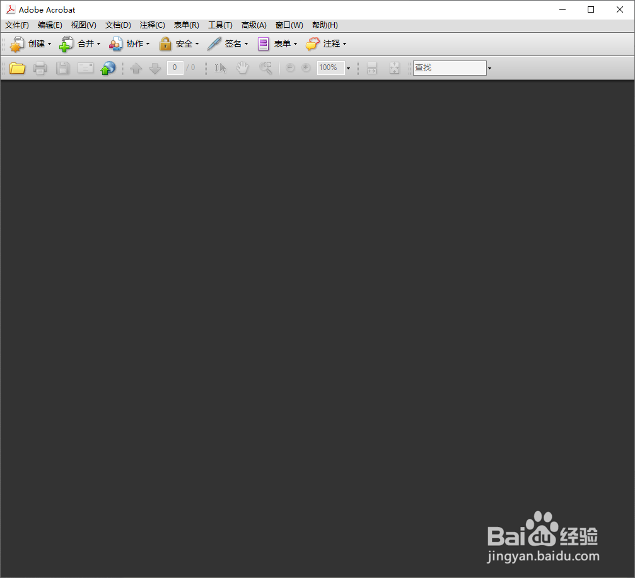Expand the 注释 toolbar dropdown arrow
The height and width of the screenshot is (578, 635).
pos(345,43)
